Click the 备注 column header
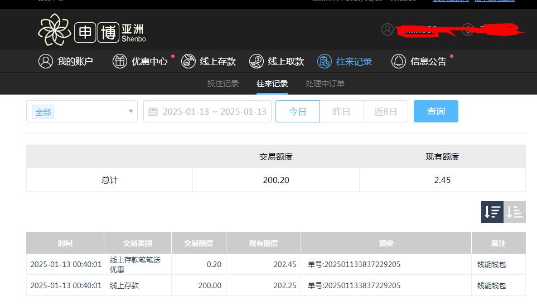 499,243
